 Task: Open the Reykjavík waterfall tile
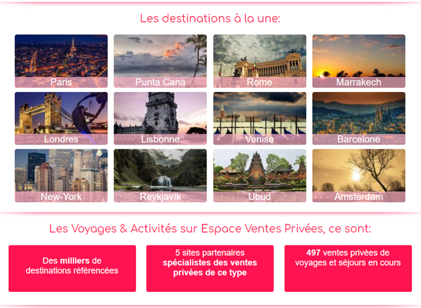click(160, 175)
